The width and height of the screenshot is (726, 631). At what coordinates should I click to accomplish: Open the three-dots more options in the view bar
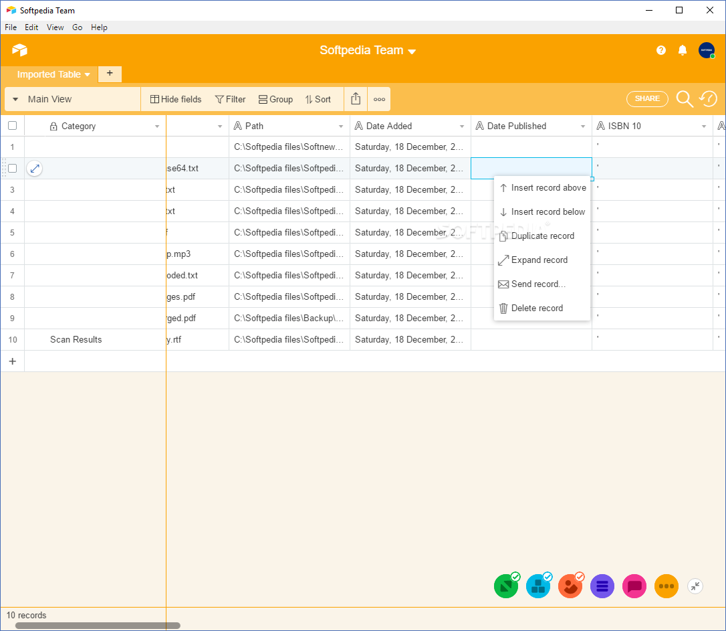coord(379,99)
